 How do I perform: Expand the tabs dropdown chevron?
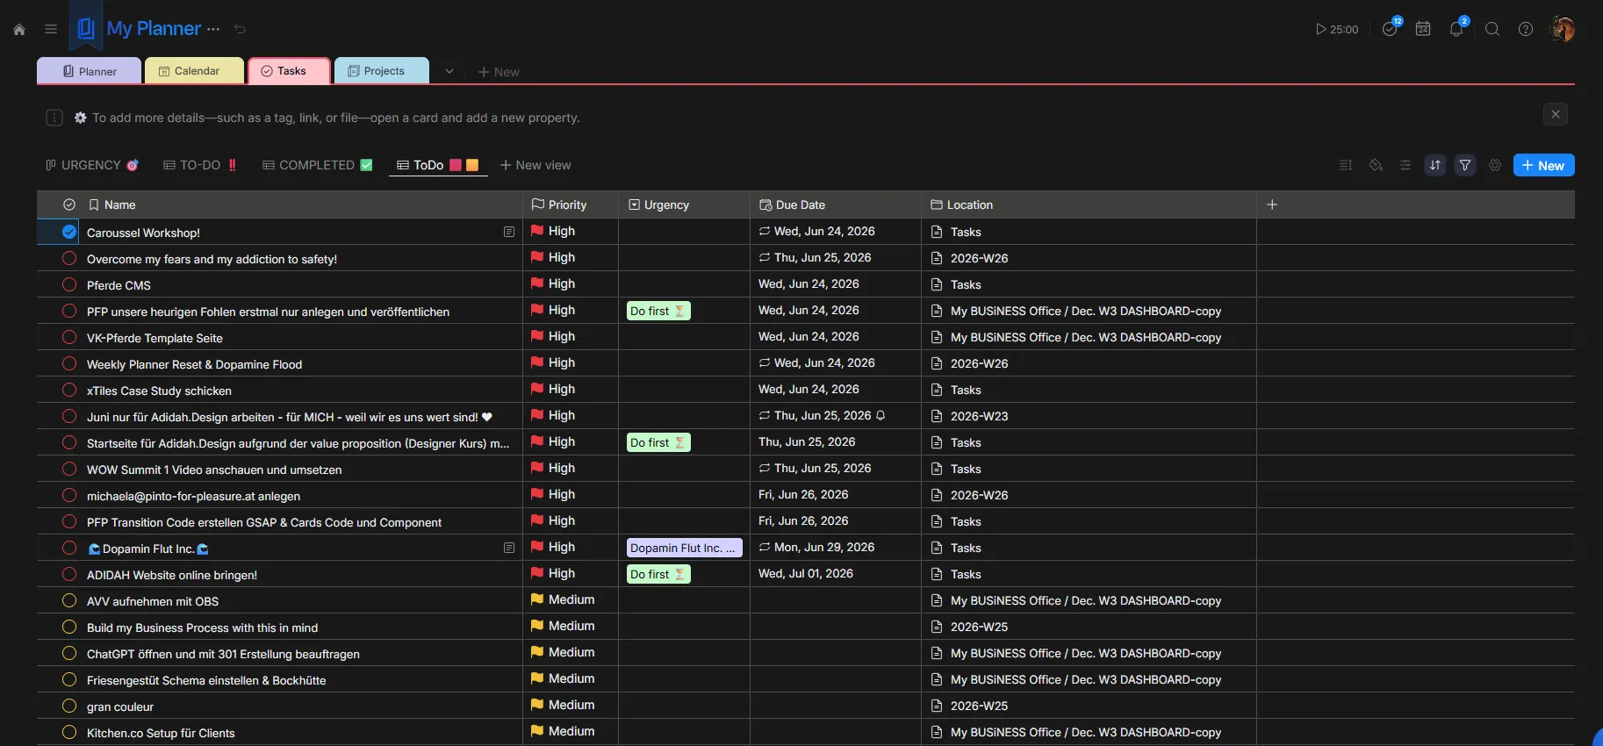pyautogui.click(x=449, y=71)
